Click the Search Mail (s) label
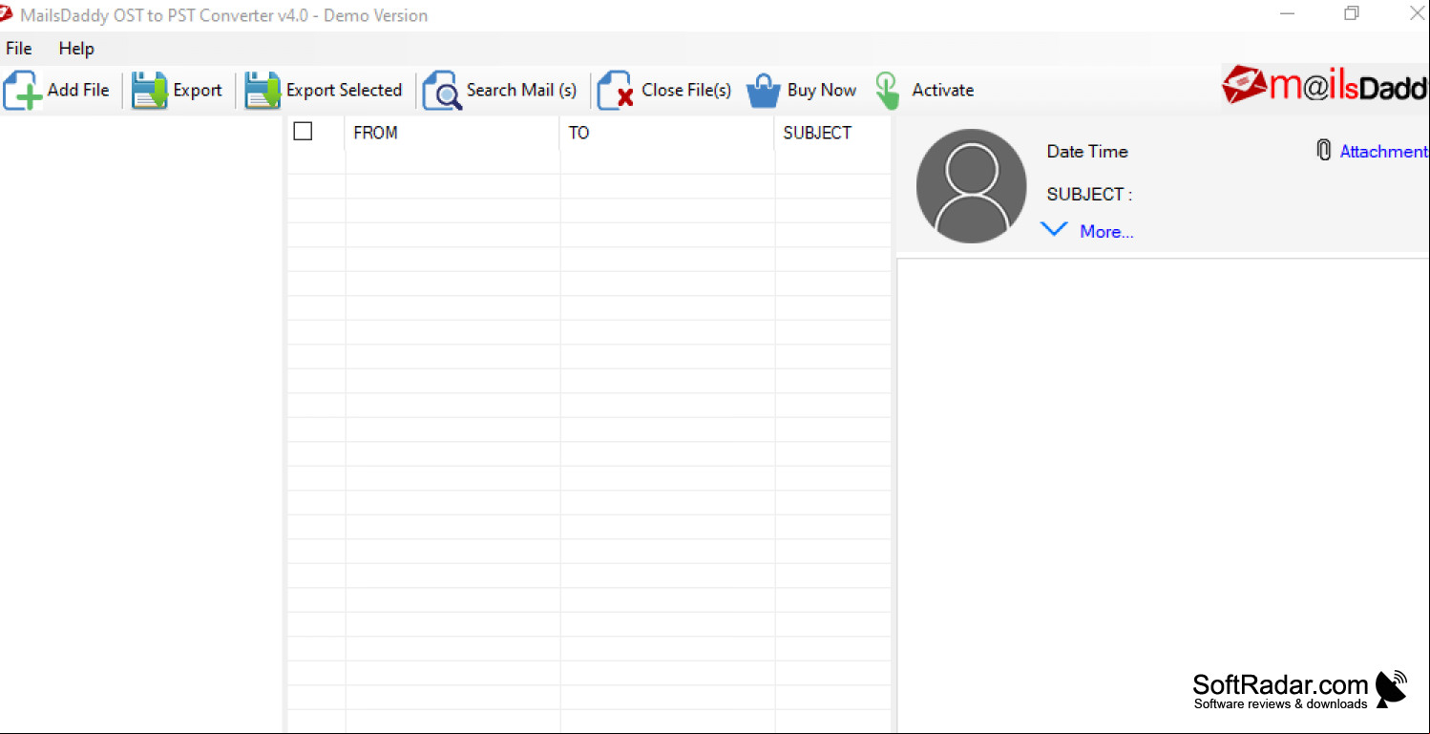 pyautogui.click(x=521, y=90)
